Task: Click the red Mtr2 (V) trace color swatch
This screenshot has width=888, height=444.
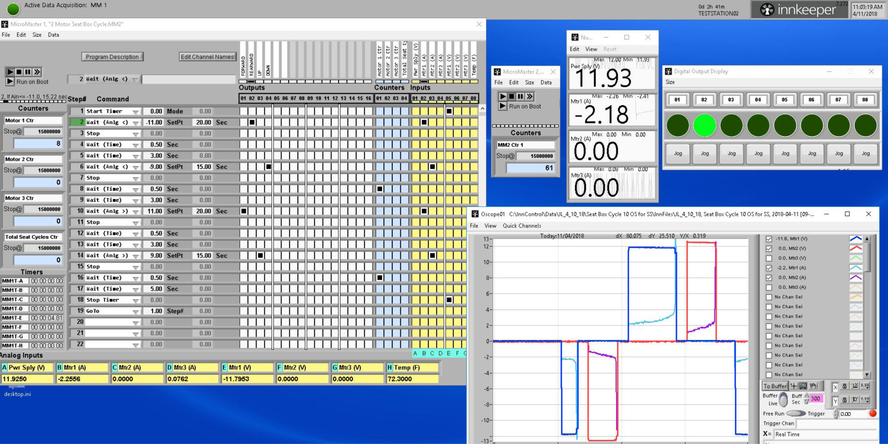Action: click(855, 248)
